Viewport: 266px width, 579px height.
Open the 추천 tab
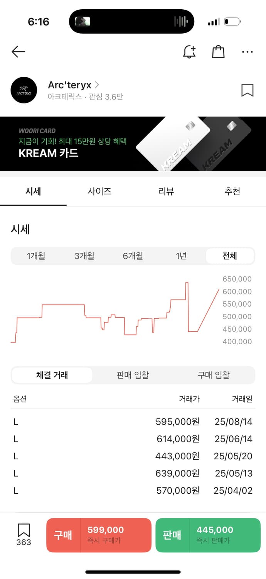tap(232, 191)
